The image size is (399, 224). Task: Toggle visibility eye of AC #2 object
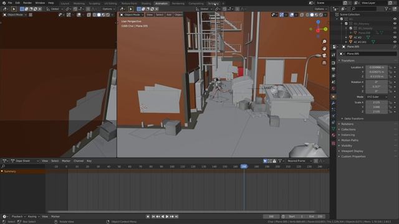[395, 37]
